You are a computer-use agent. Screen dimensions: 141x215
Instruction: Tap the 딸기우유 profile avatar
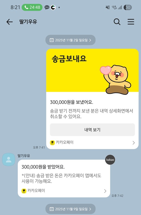(9, 160)
